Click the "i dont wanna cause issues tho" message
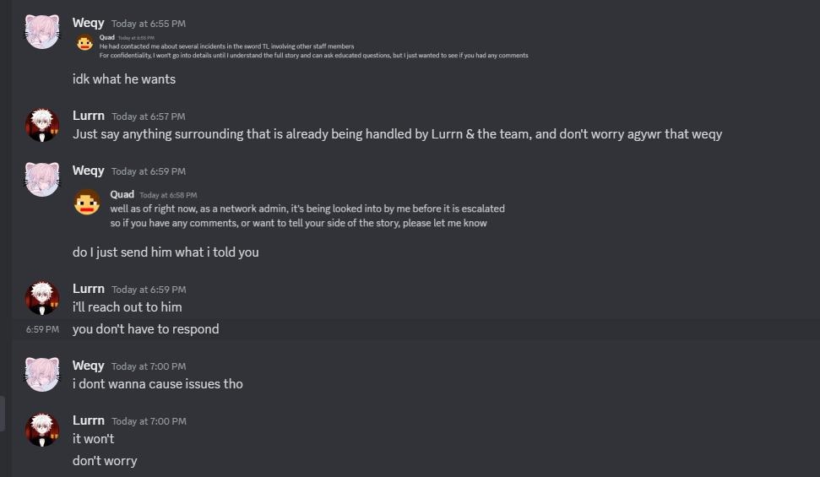 (157, 383)
